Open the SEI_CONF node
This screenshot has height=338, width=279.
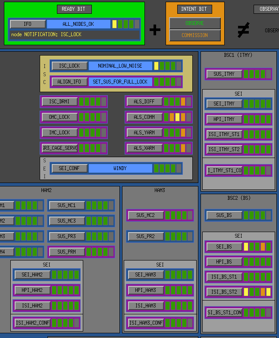(69, 168)
